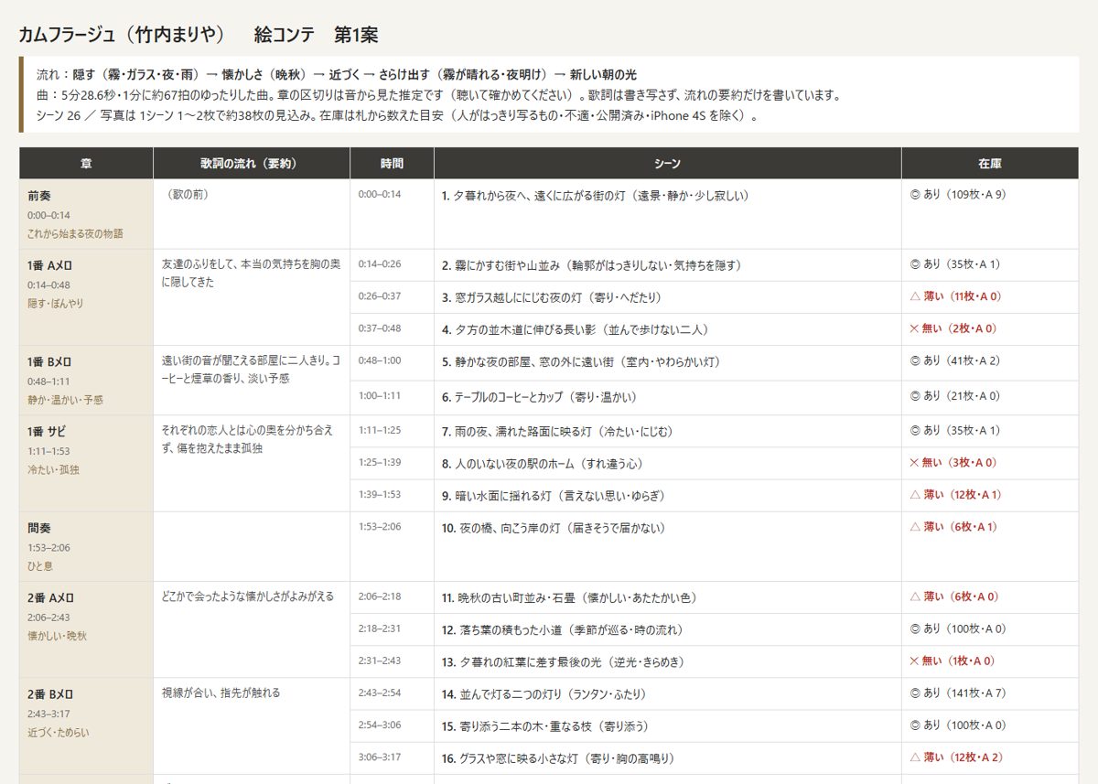Image resolution: width=1098 pixels, height=784 pixels.
Task: Select scene 2 '霧にかすむ街や山並み'
Action: [668, 265]
